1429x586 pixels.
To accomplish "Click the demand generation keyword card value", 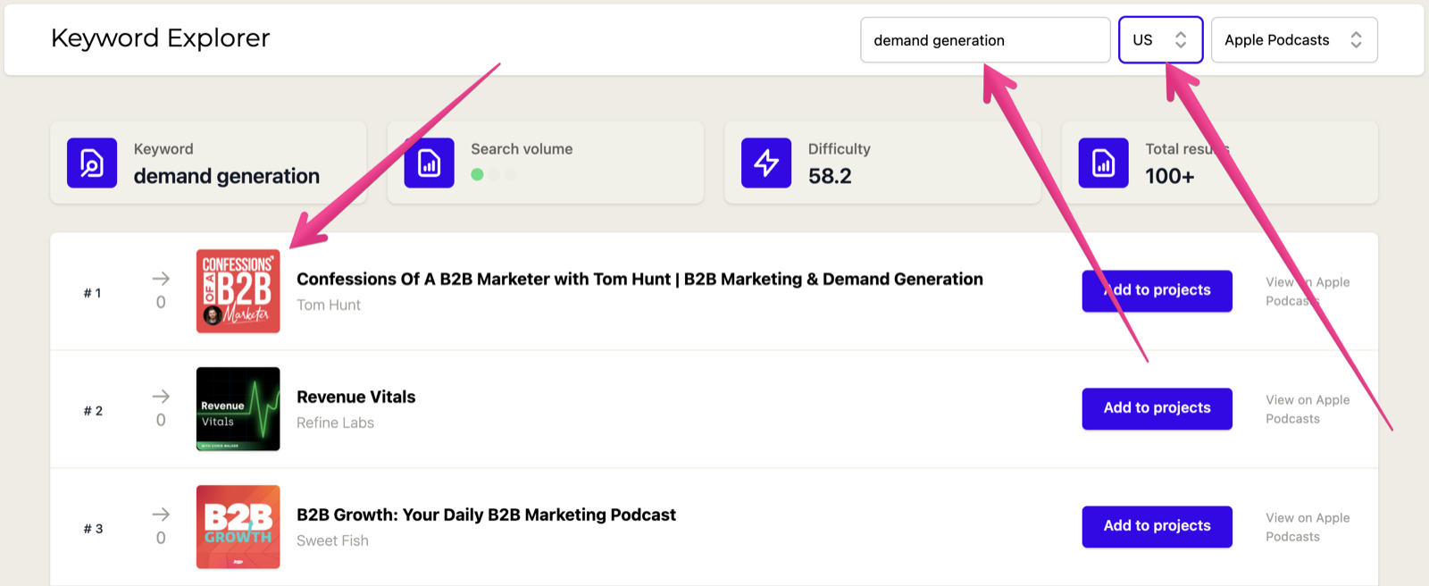I will (x=227, y=176).
